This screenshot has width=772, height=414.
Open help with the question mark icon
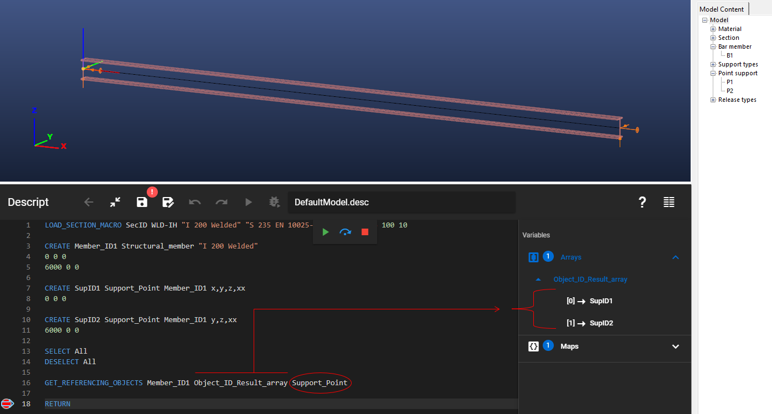(642, 202)
